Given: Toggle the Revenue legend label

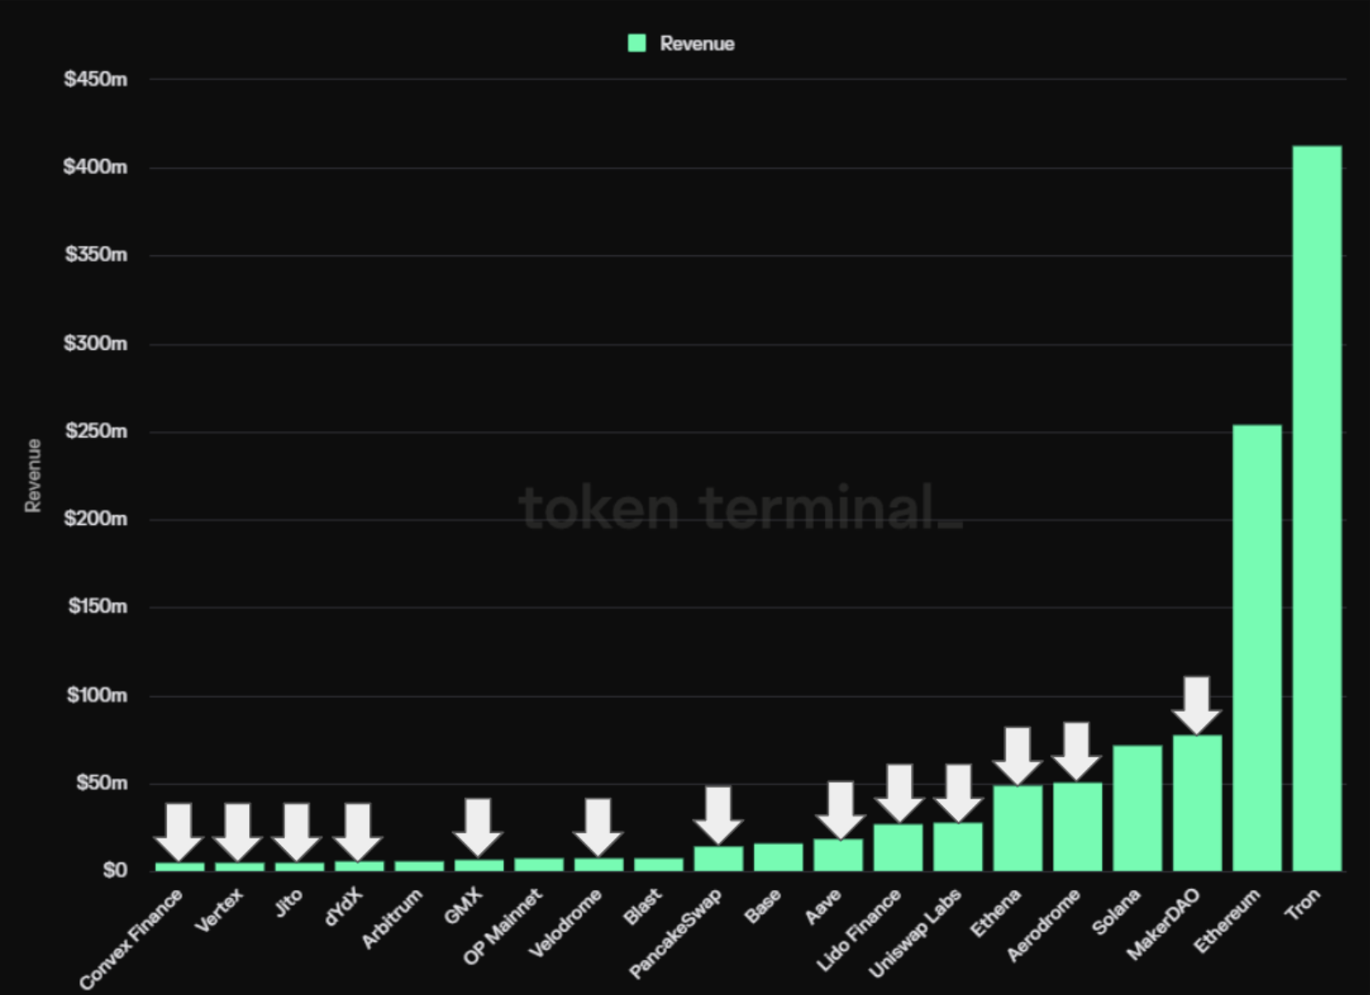Looking at the screenshot, I should [x=697, y=44].
